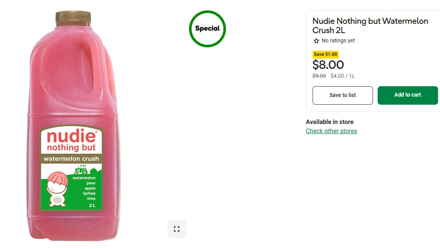
Task: Click the watermelon crush band on label
Action: (x=71, y=159)
